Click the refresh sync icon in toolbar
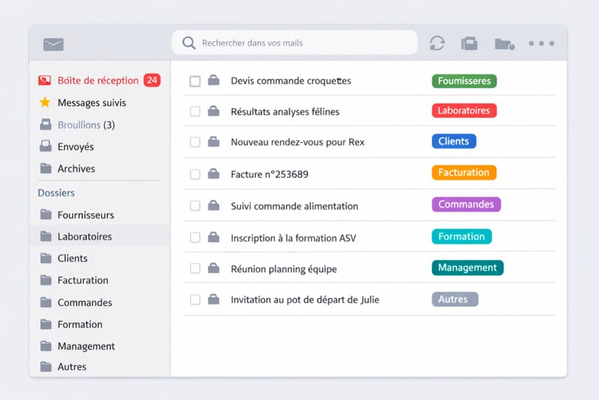 [437, 43]
